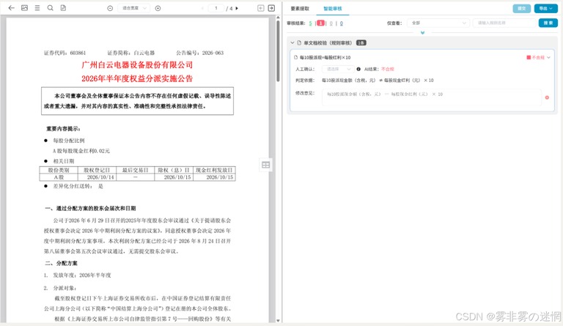
Task: Expand the 不合规 status chevron
Action: click(548, 57)
